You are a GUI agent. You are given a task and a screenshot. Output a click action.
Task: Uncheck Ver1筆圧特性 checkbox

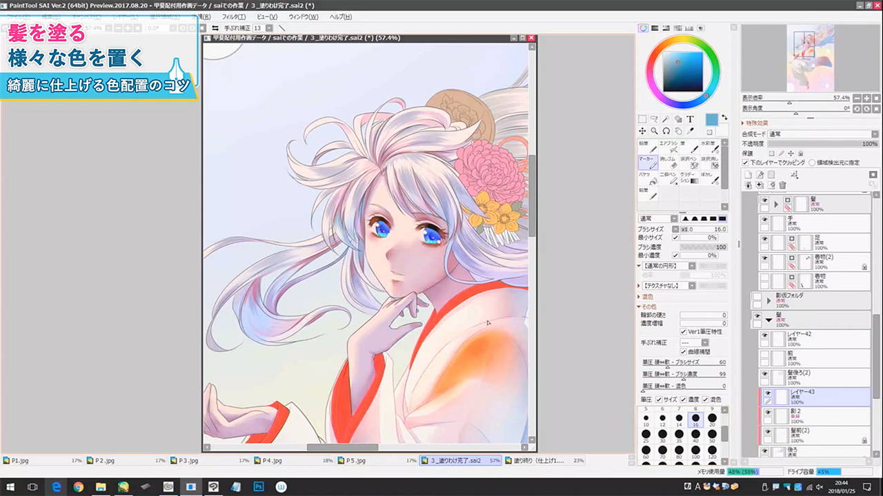coord(684,331)
